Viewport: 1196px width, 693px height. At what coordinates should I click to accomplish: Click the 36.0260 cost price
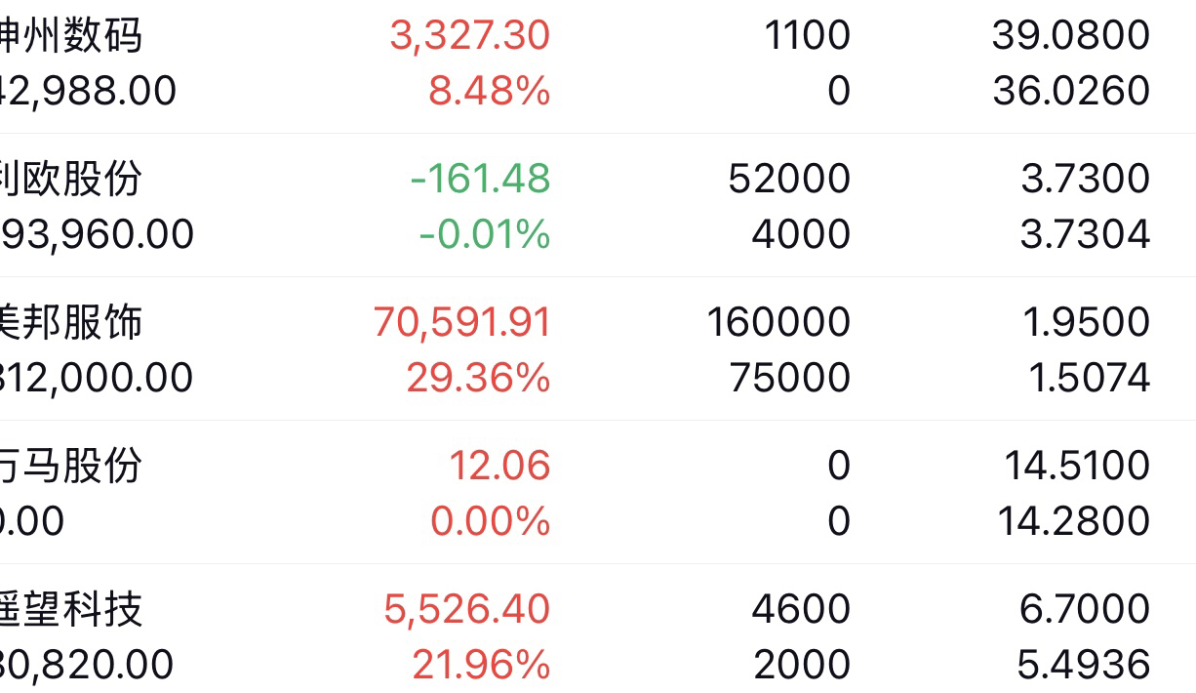pyautogui.click(x=1071, y=92)
